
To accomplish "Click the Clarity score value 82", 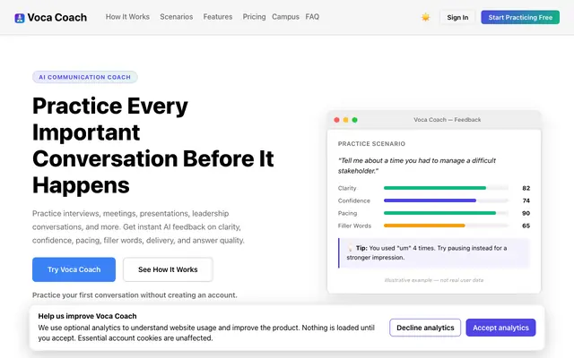I will click(526, 188).
